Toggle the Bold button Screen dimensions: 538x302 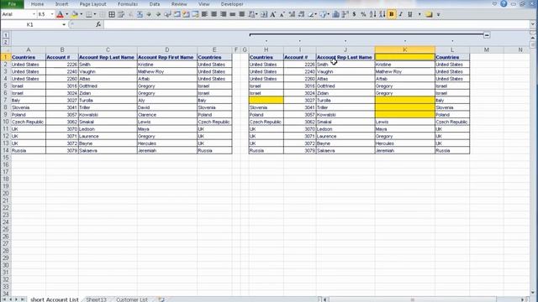(x=391, y=14)
